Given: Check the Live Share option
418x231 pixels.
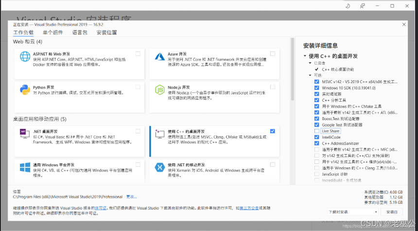Looking at the screenshot, I should point(317,131).
